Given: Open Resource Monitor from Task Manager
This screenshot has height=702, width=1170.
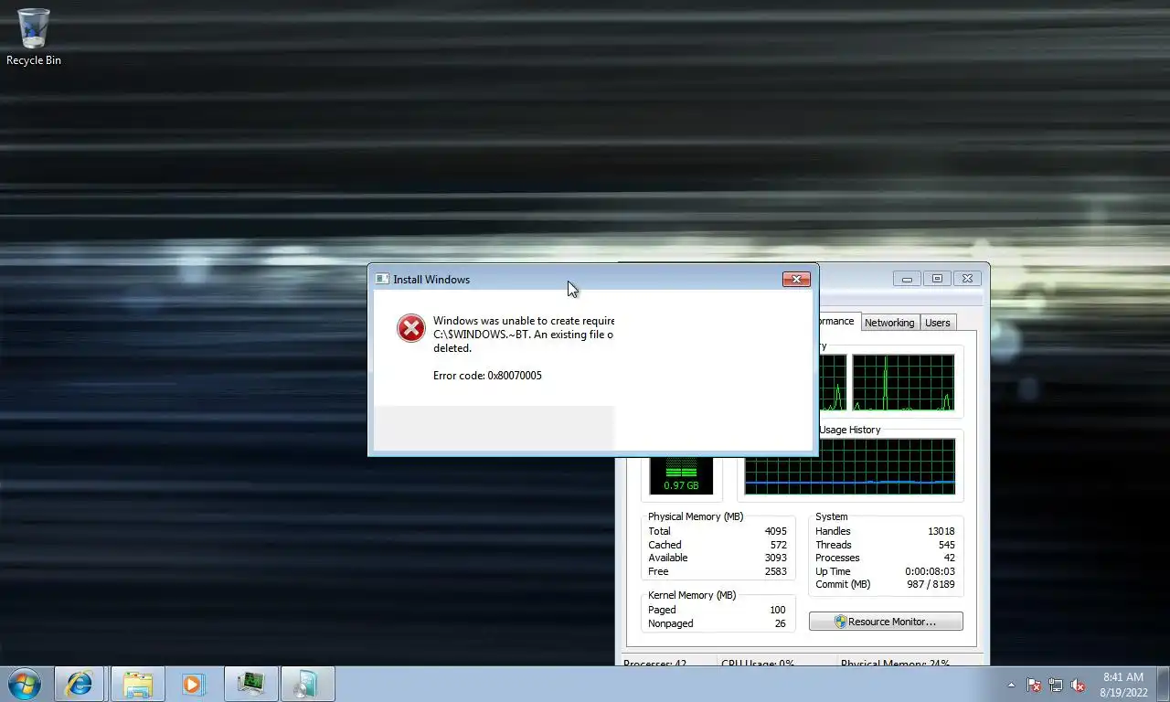Looking at the screenshot, I should point(886,622).
